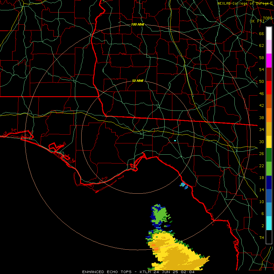This screenshot has height=274, width=274.
Task: Click the tiny cyan echo near map center
Action: tap(175, 140)
